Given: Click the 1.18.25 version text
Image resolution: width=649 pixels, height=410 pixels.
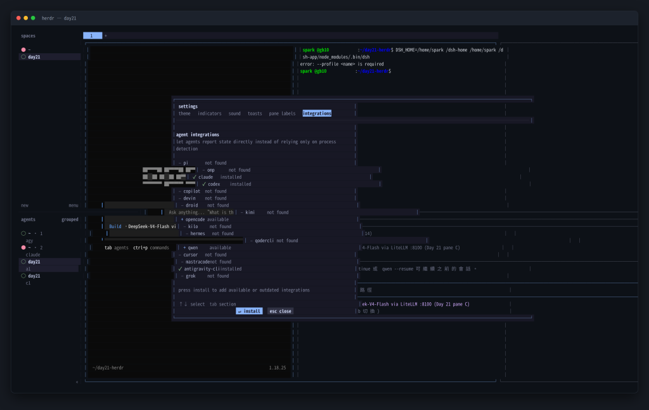Looking at the screenshot, I should tap(278, 368).
